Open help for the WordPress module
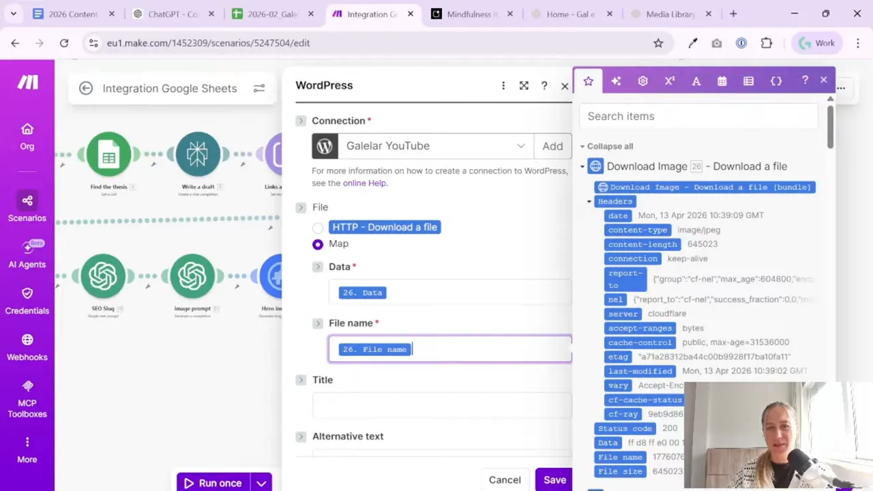The height and width of the screenshot is (491, 873). point(544,85)
